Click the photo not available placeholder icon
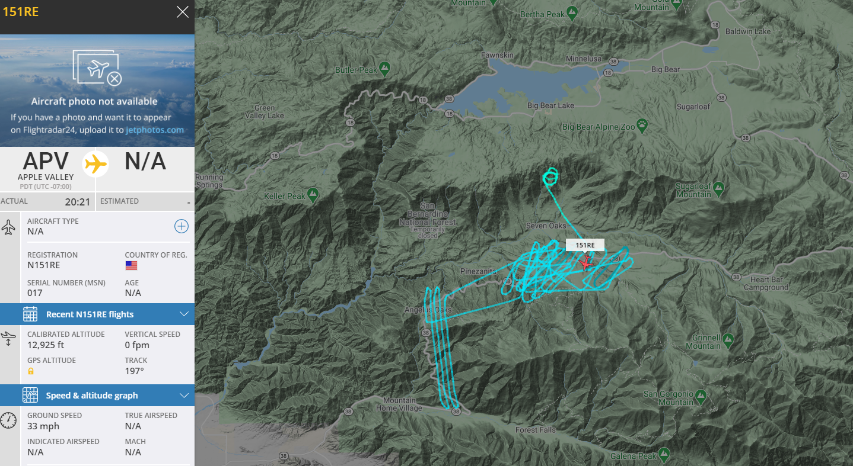The height and width of the screenshot is (466, 853). point(97,68)
